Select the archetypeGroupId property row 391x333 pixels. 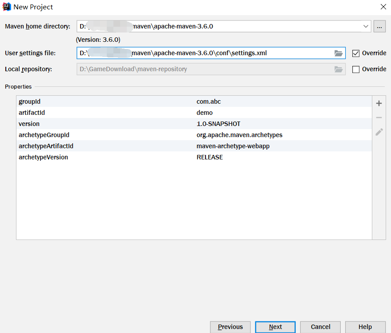click(194, 135)
